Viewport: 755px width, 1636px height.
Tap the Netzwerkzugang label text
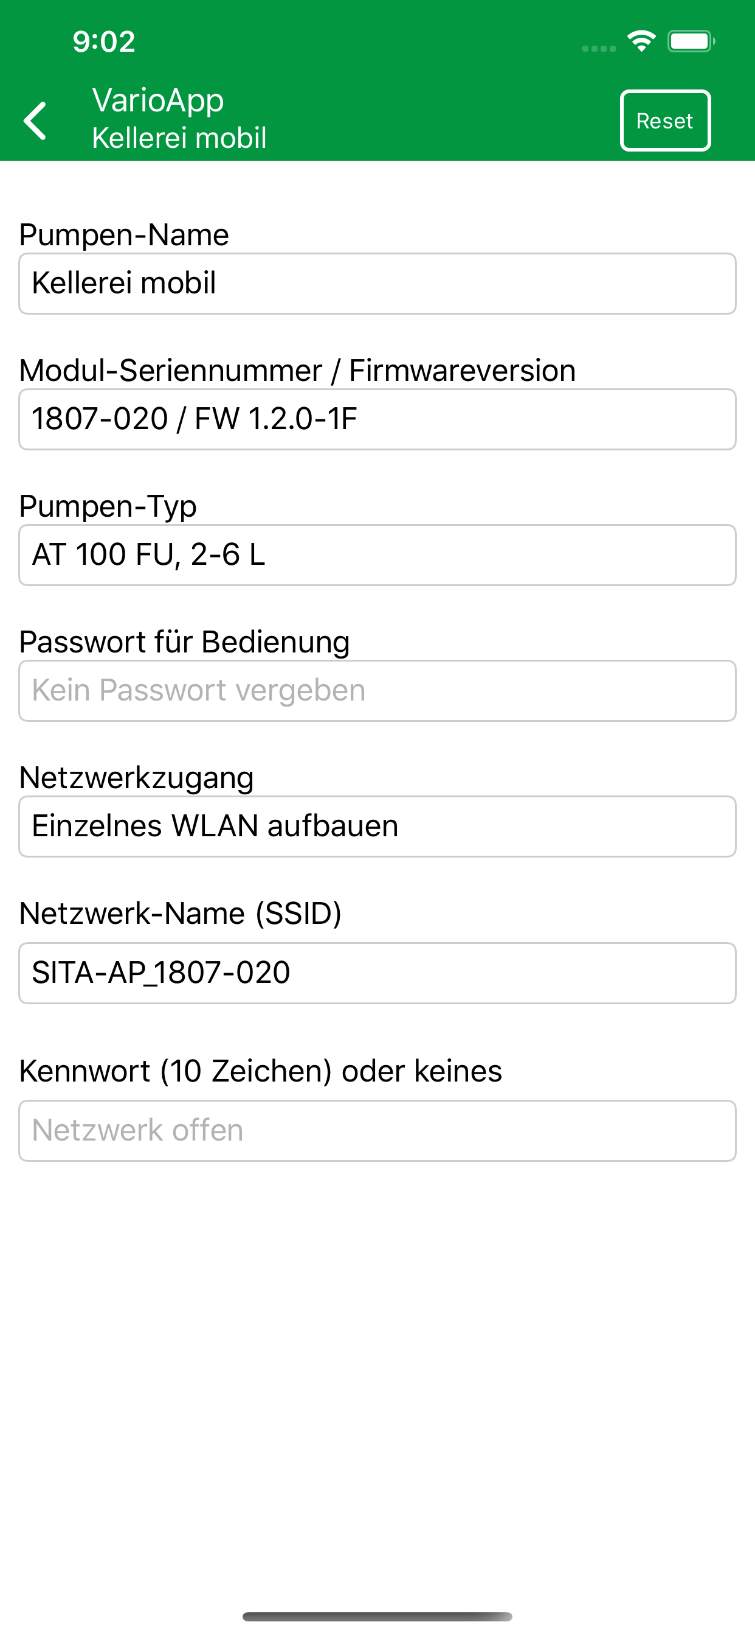click(x=136, y=777)
